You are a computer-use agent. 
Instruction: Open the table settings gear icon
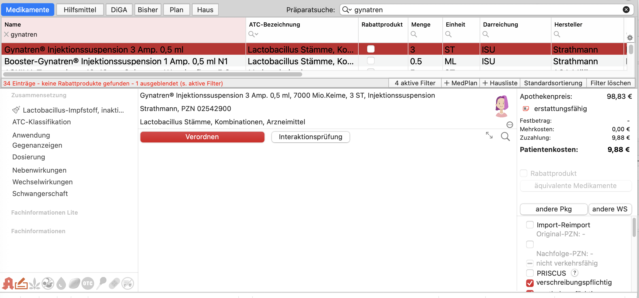click(630, 38)
